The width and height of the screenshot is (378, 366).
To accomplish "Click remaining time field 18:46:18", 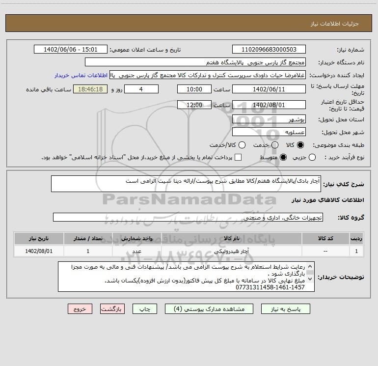I will point(90,89).
